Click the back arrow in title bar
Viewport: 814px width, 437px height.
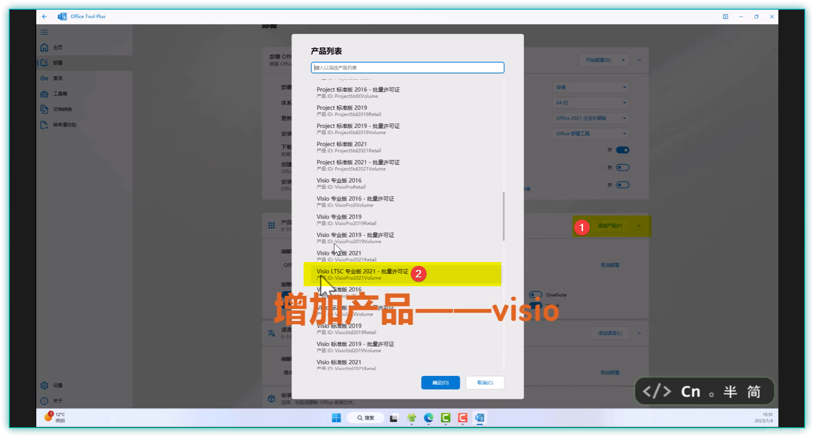(x=44, y=17)
